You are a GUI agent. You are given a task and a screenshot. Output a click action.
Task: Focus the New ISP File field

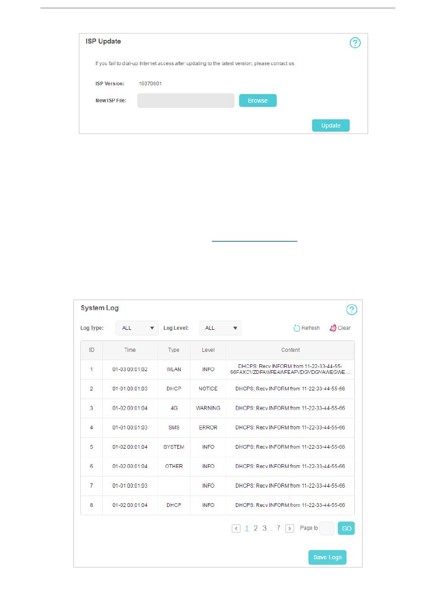186,100
